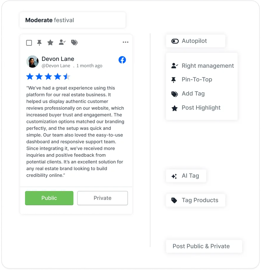Click the pin icon in review toolbar

[x=39, y=42]
